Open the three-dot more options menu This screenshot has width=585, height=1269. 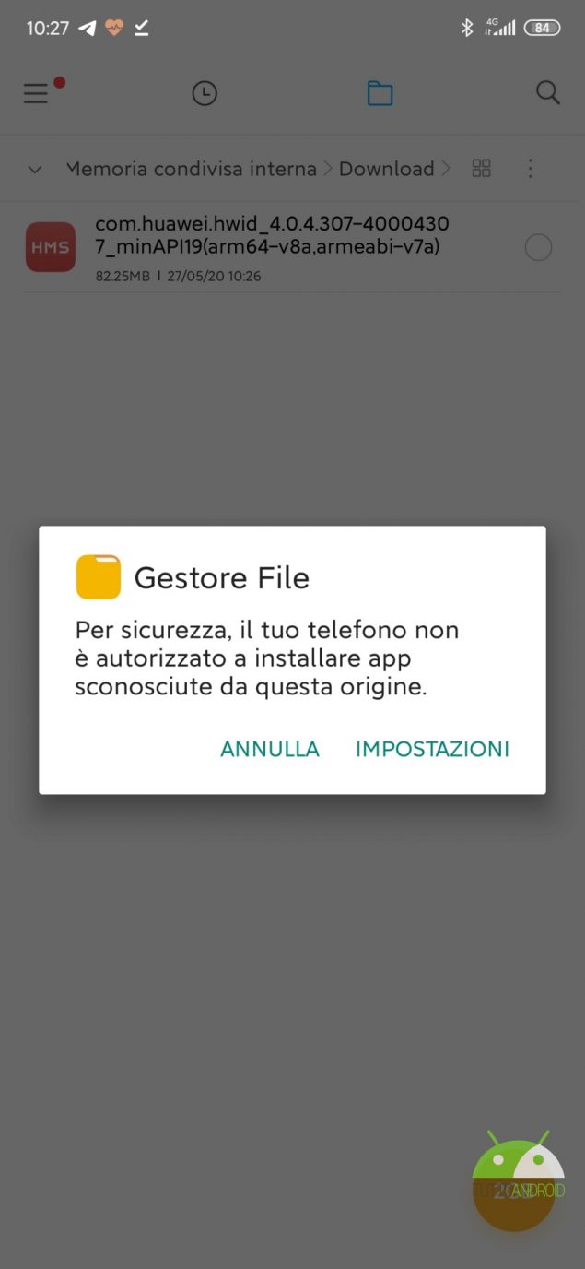530,169
